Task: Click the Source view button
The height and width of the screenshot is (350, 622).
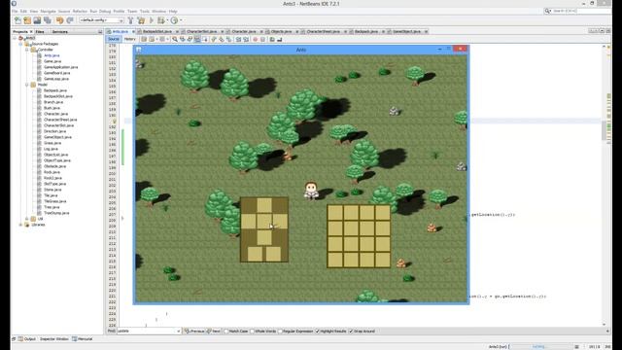Action: pyautogui.click(x=114, y=39)
